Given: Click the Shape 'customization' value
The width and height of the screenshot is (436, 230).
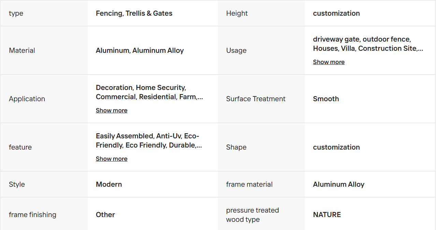Looking at the screenshot, I should [x=336, y=147].
